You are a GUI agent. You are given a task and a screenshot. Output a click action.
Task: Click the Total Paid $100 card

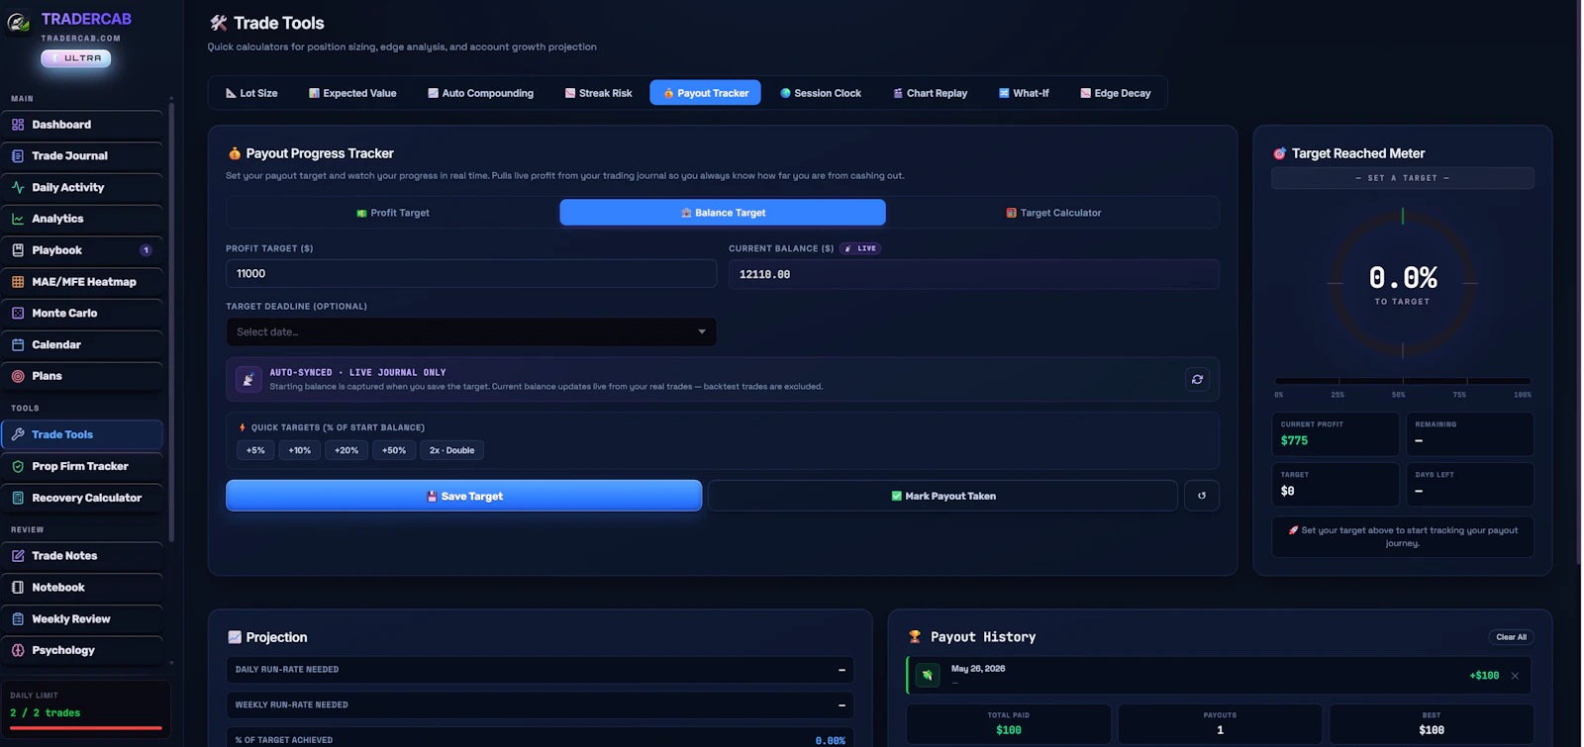[1008, 723]
